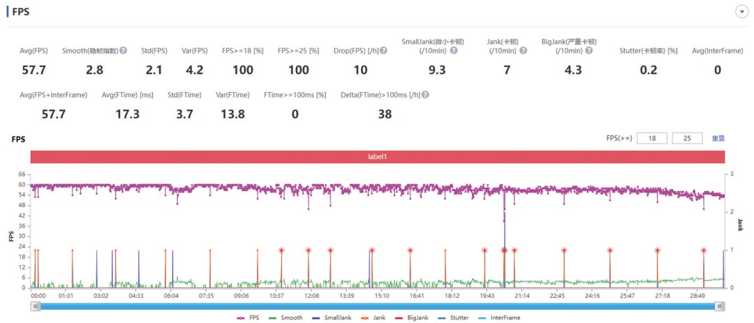Open help icon beside BigJank (/10min)
Viewport: 754px width, 323px height.
(x=589, y=50)
